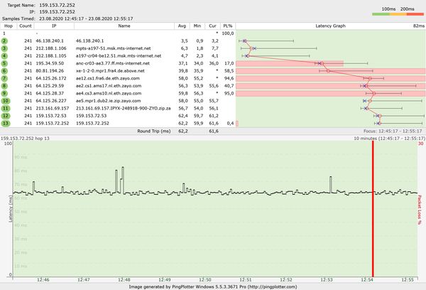This screenshot has height=290, width=426.
Task: Select the xe-1-2-0.mpr1.fra4.de.above.net hop row
Action: point(117,71)
